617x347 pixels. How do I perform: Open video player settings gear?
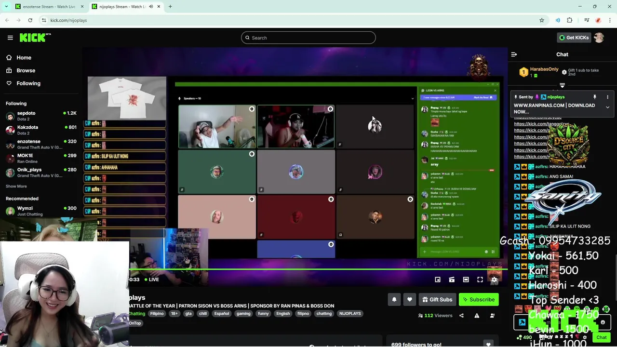point(494,280)
